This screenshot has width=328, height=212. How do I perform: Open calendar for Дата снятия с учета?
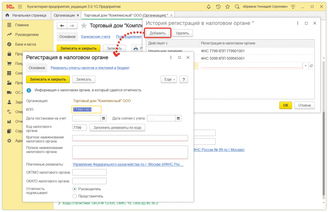[x=178, y=118]
